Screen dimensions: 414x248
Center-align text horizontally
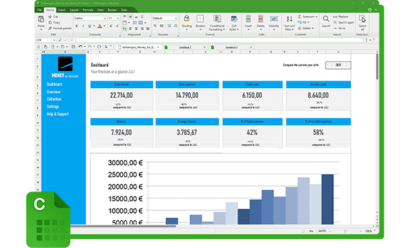[136, 28]
